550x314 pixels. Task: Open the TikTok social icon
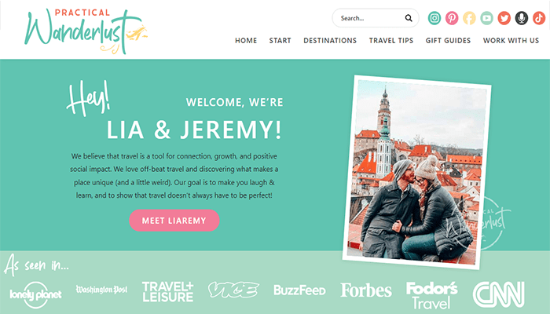coord(539,18)
